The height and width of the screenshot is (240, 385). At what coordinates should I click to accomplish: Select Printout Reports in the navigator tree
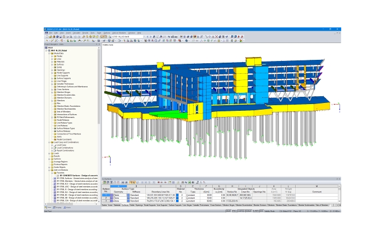[61, 164]
